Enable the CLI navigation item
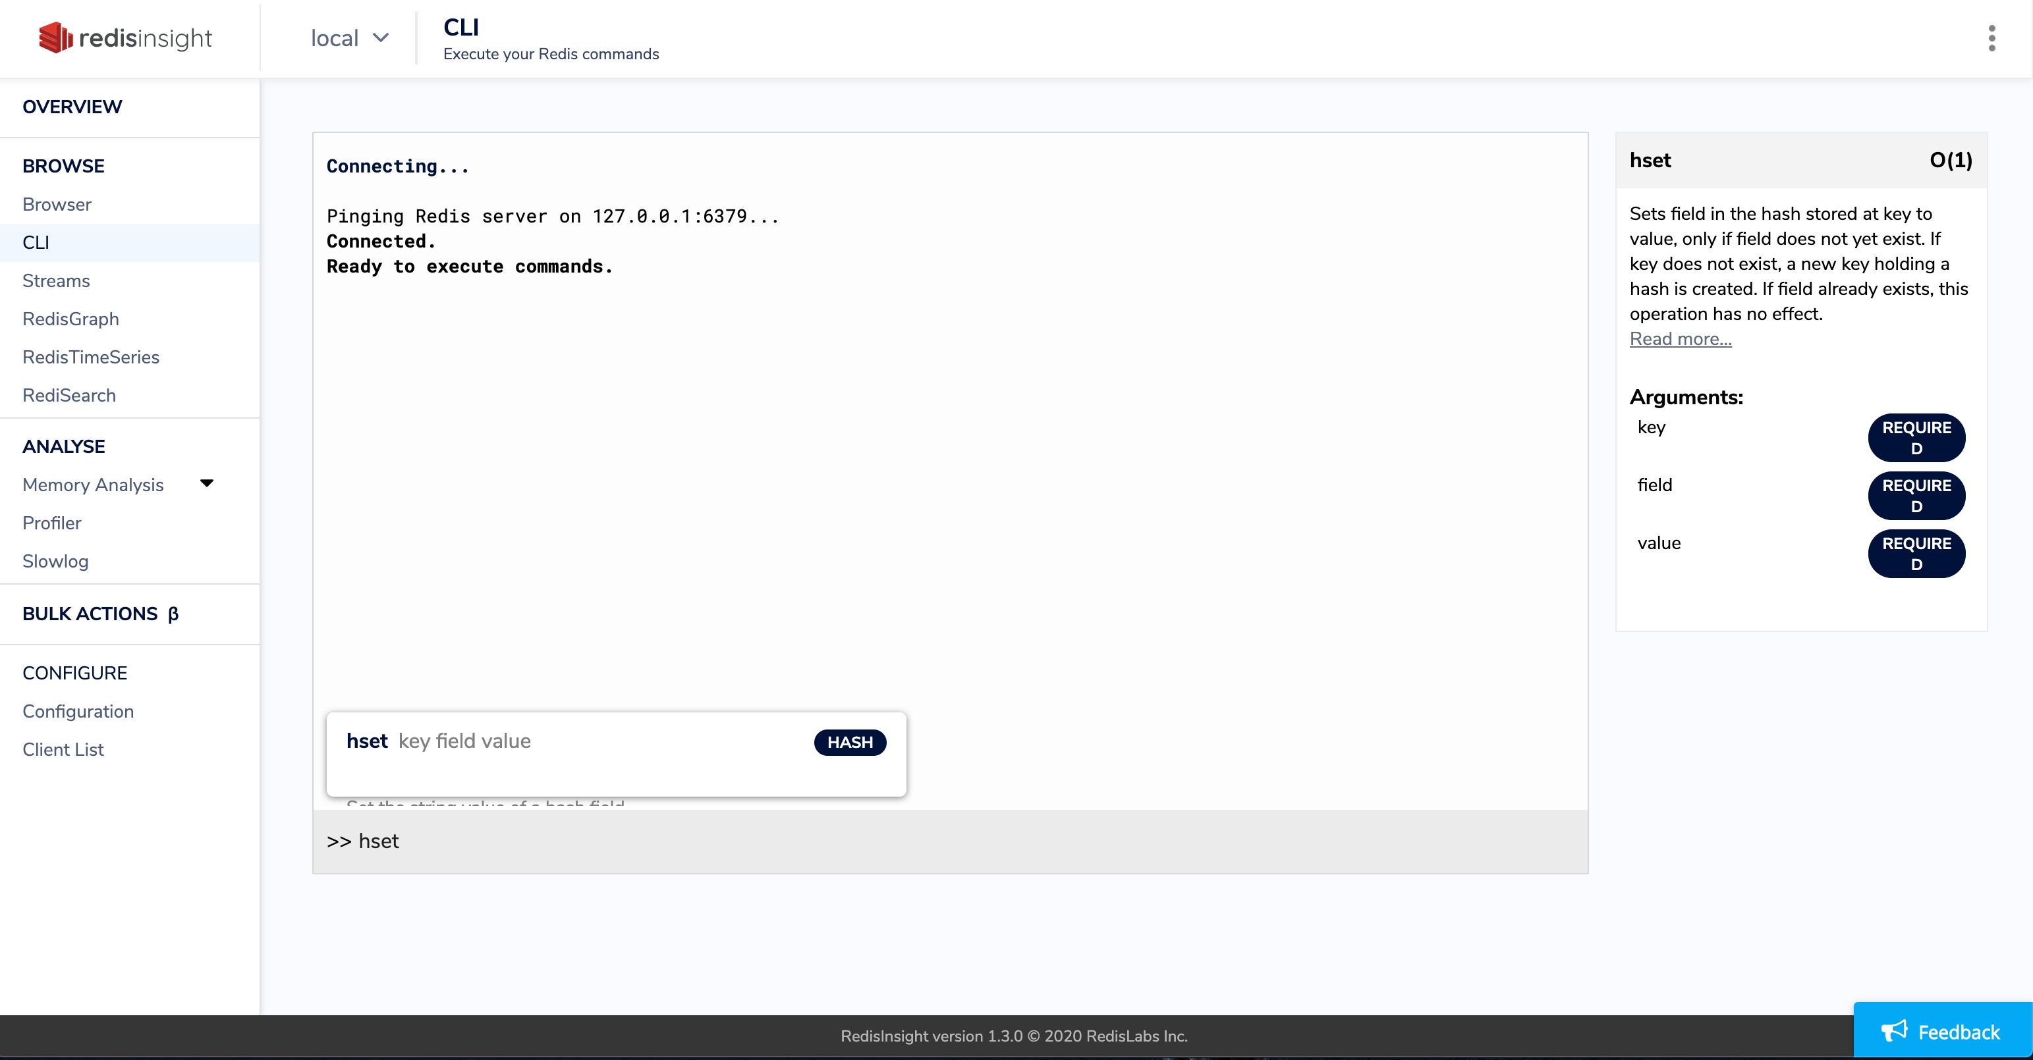Image resolution: width=2033 pixels, height=1060 pixels. click(35, 243)
